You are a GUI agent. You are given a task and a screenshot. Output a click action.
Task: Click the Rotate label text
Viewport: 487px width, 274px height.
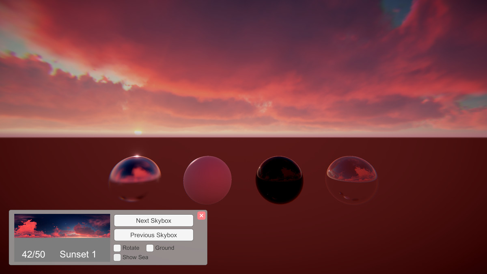[x=131, y=248]
